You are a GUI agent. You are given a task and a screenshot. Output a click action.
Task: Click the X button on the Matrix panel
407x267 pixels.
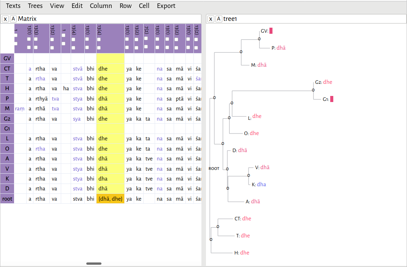click(5, 19)
